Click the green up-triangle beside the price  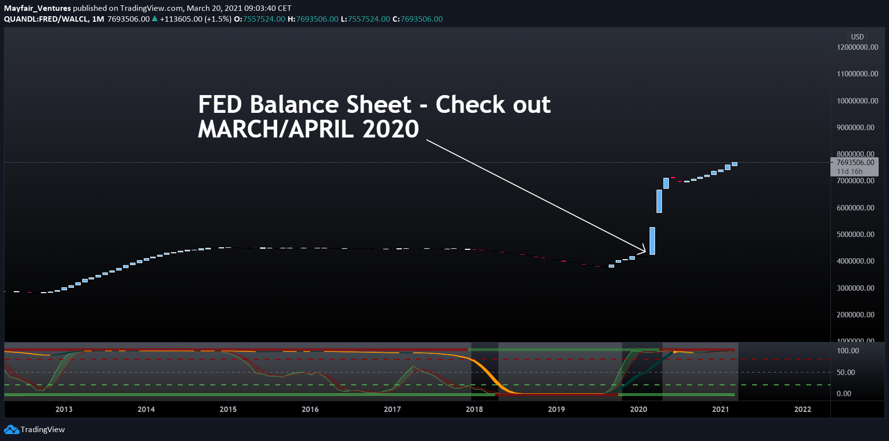155,19
